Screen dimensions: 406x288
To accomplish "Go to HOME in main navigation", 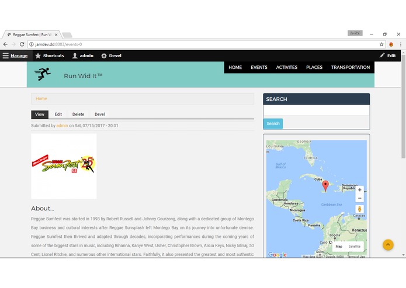I will (x=235, y=68).
